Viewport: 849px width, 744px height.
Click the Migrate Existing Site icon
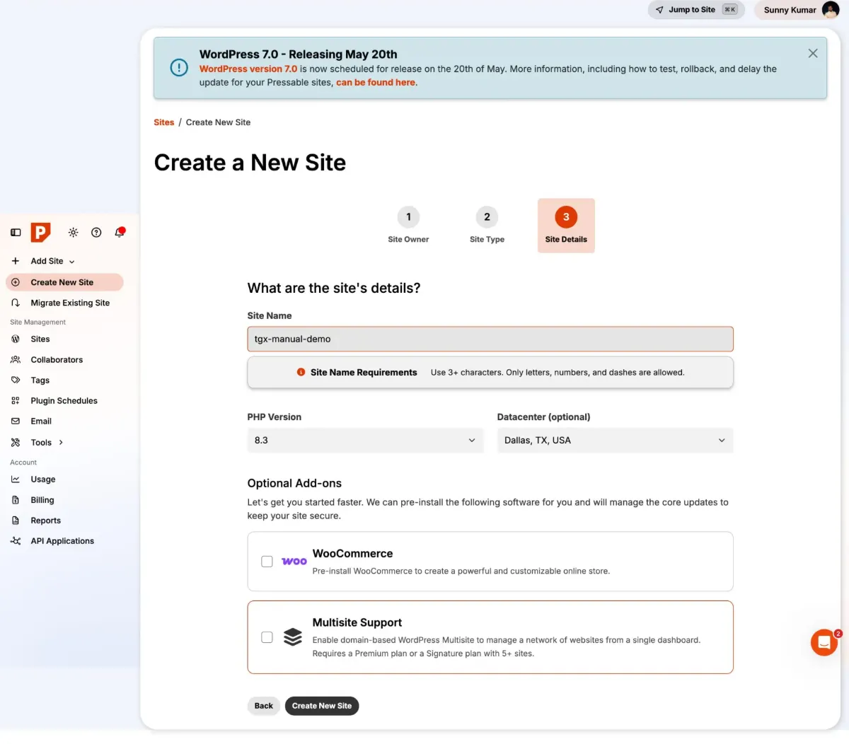(16, 303)
